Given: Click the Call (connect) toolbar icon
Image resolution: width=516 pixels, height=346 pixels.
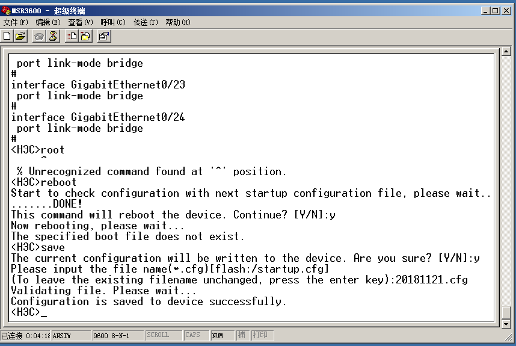Looking at the screenshot, I should pos(40,37).
